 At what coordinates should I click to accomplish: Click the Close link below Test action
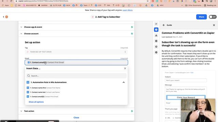[76, 118]
